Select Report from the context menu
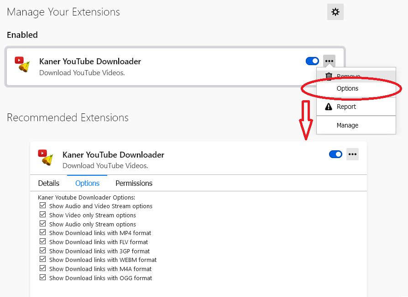Image resolution: width=408 pixels, height=297 pixels. [x=356, y=107]
